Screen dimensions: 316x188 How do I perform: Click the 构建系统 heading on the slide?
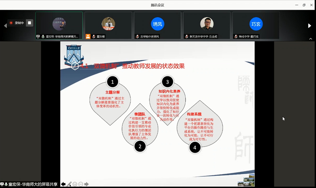[x=194, y=114]
